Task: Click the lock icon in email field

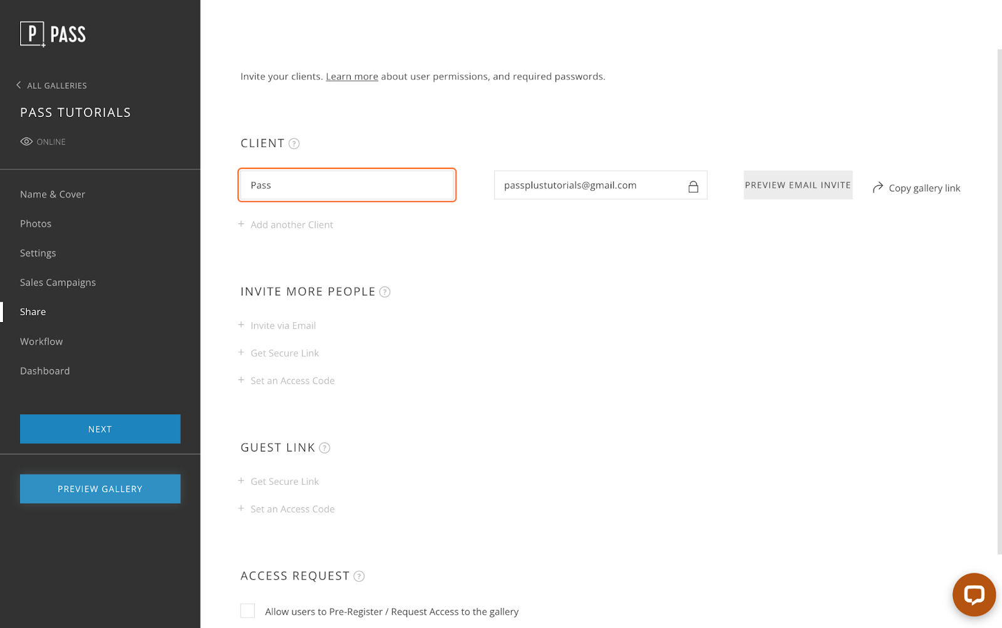Action: (693, 186)
